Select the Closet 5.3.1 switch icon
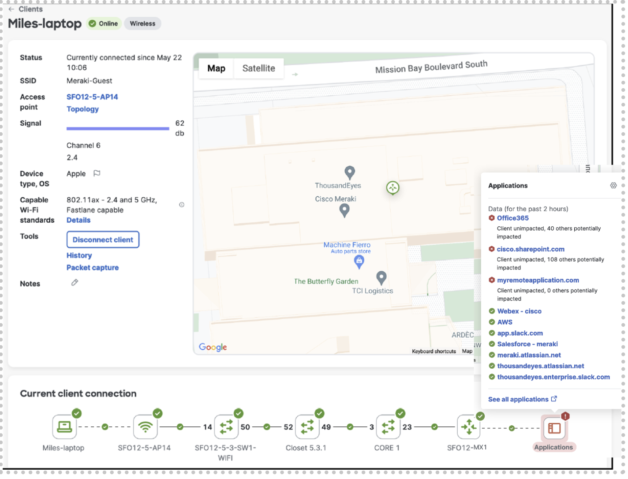Screen dimensions: 628x479 click(x=307, y=427)
